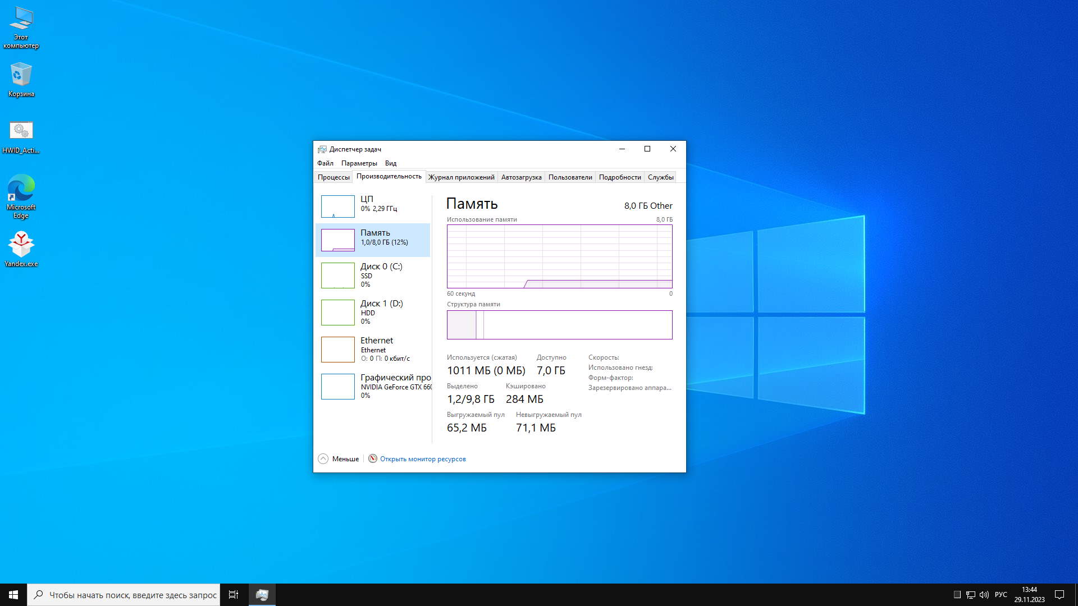Image resolution: width=1078 pixels, height=606 pixels.
Task: Switch to the Автозагрузка tab
Action: pos(521,177)
